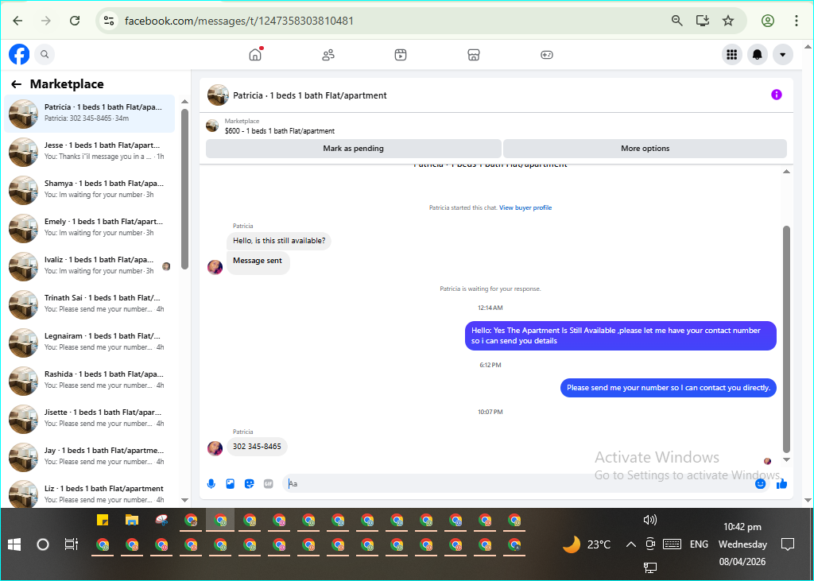Viewport: 814px width, 581px height.
Task: Open File Explorer on taskbar
Action: 132,521
